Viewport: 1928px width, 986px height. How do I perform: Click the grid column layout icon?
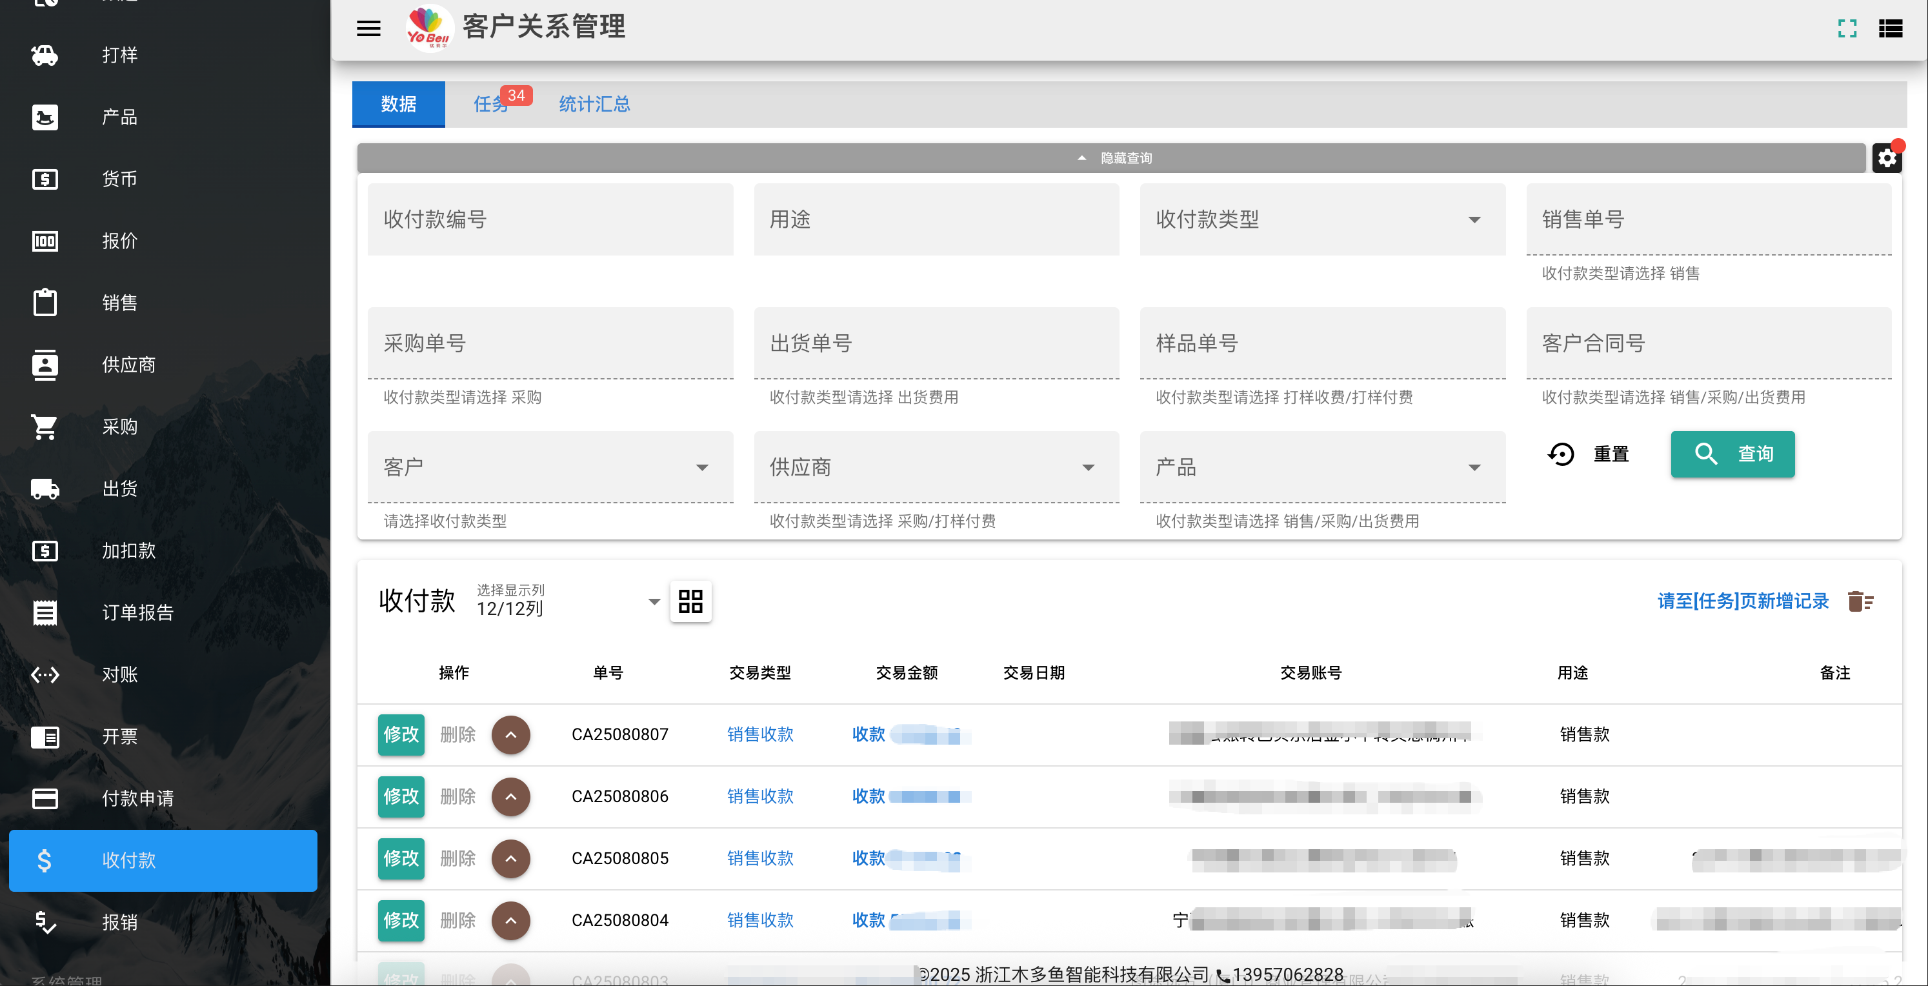click(x=690, y=601)
